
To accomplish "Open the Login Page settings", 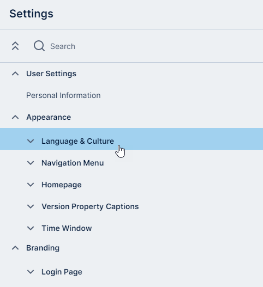I will [x=62, y=272].
